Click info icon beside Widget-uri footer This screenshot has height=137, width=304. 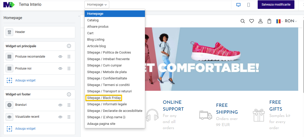click(69, 94)
